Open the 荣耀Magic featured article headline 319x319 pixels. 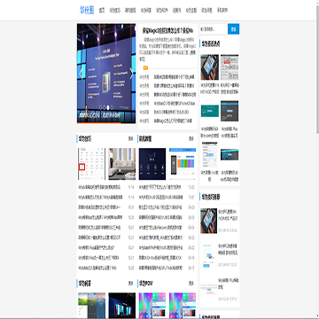[x=167, y=30]
